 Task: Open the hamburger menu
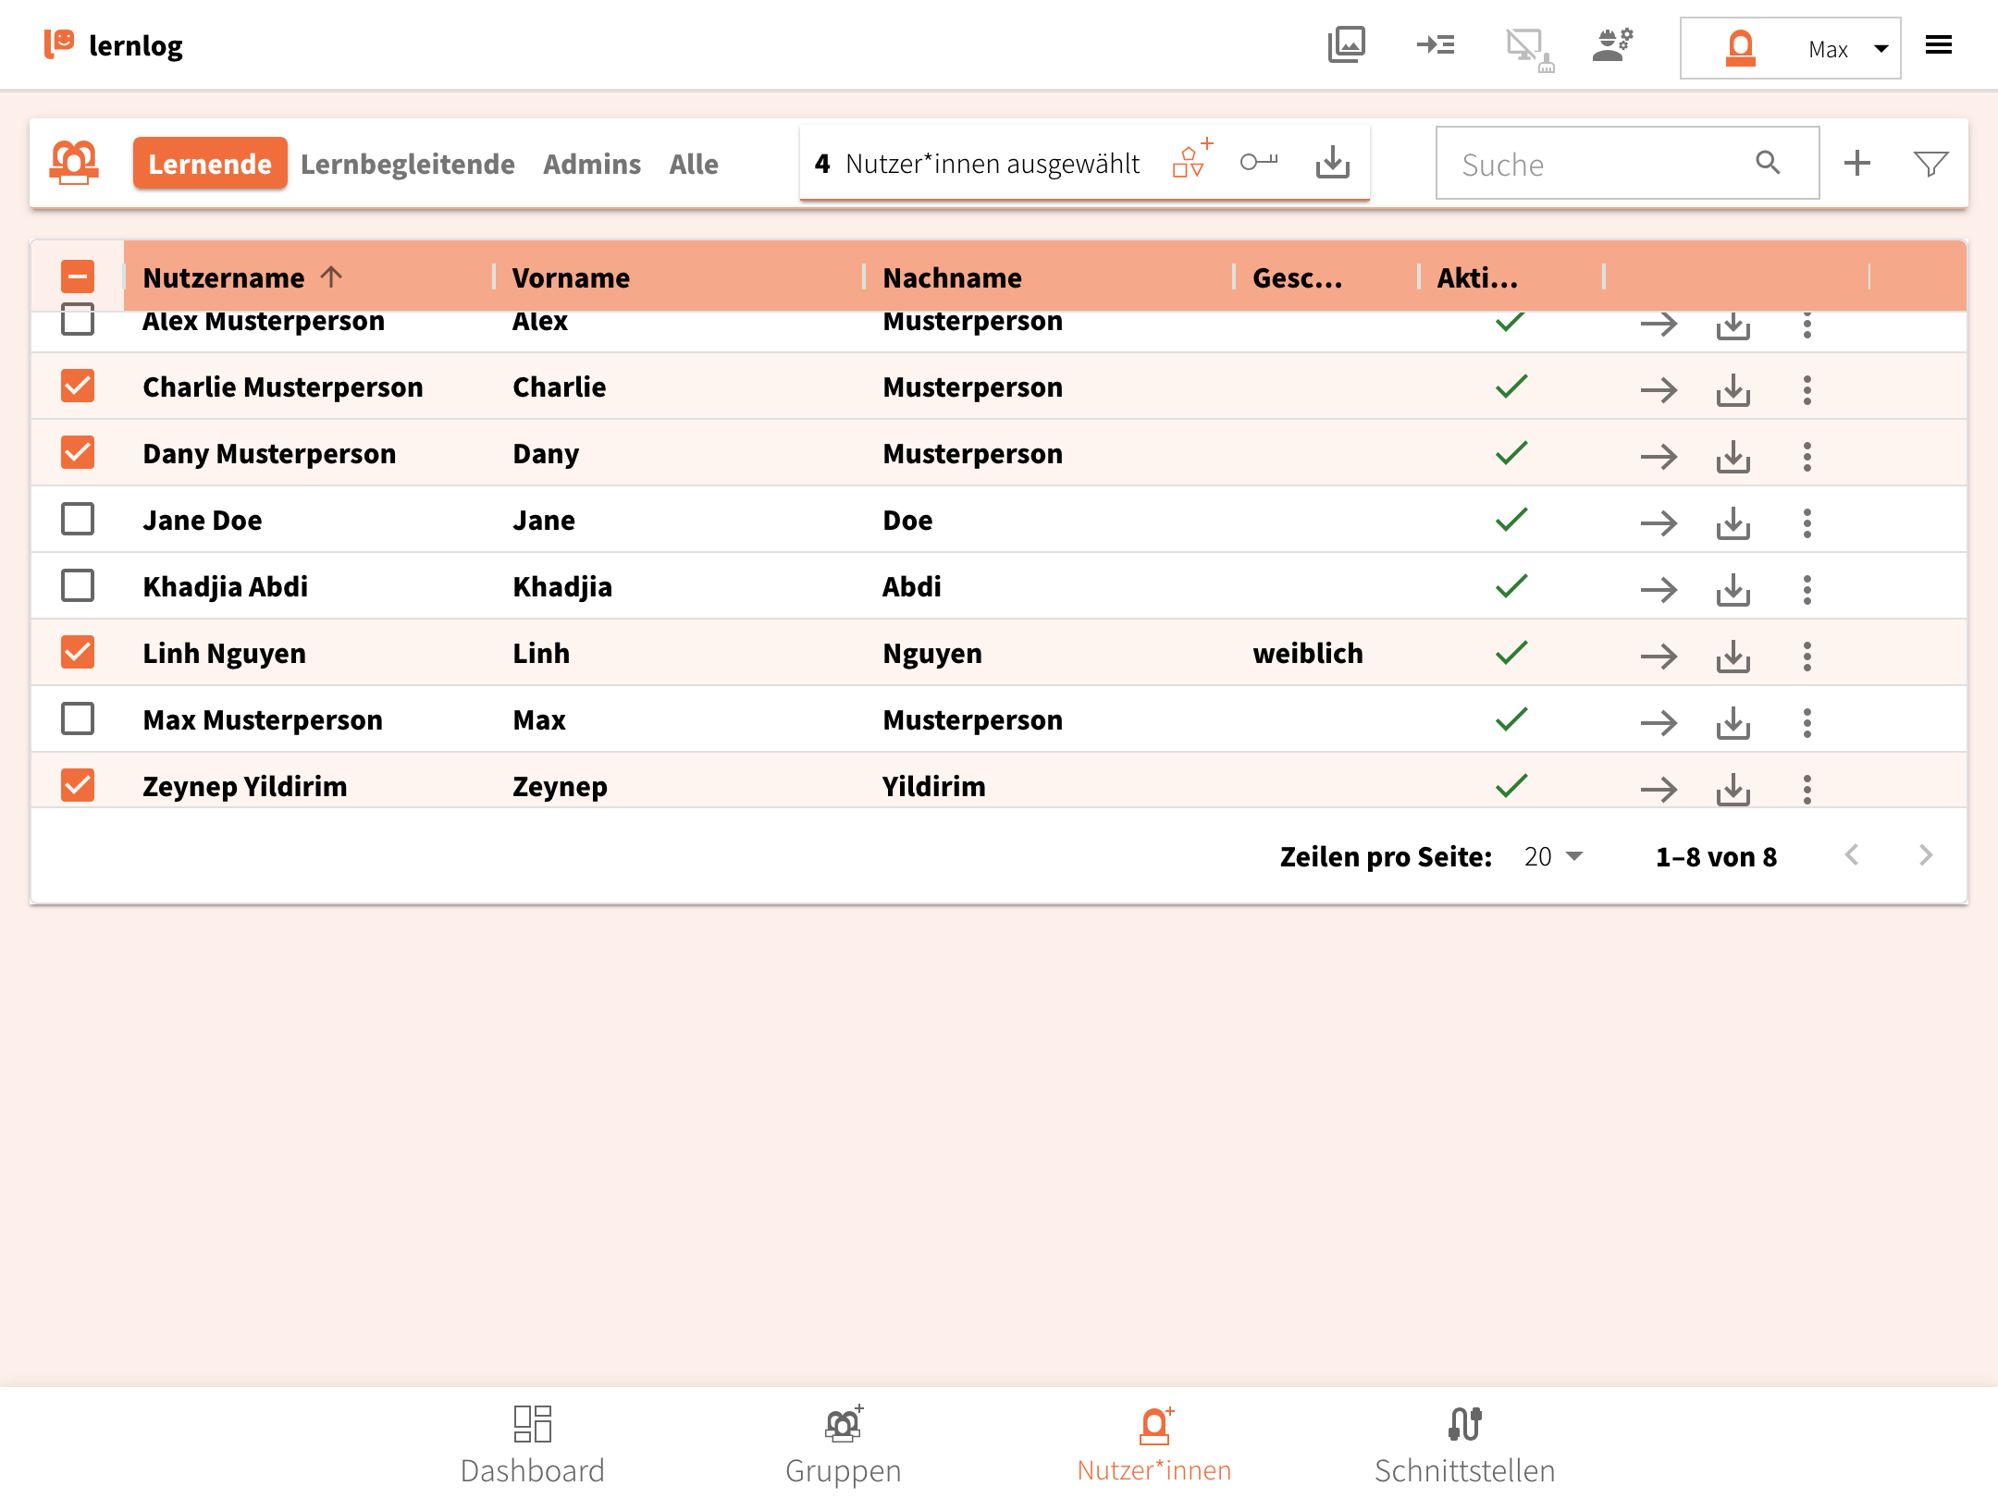pos(1938,44)
